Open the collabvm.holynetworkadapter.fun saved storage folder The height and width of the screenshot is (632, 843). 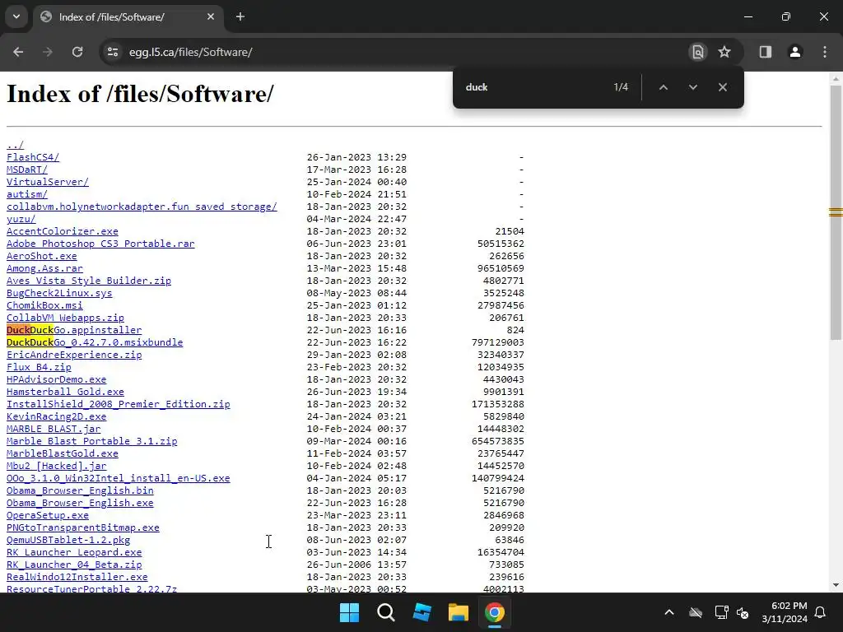point(142,207)
